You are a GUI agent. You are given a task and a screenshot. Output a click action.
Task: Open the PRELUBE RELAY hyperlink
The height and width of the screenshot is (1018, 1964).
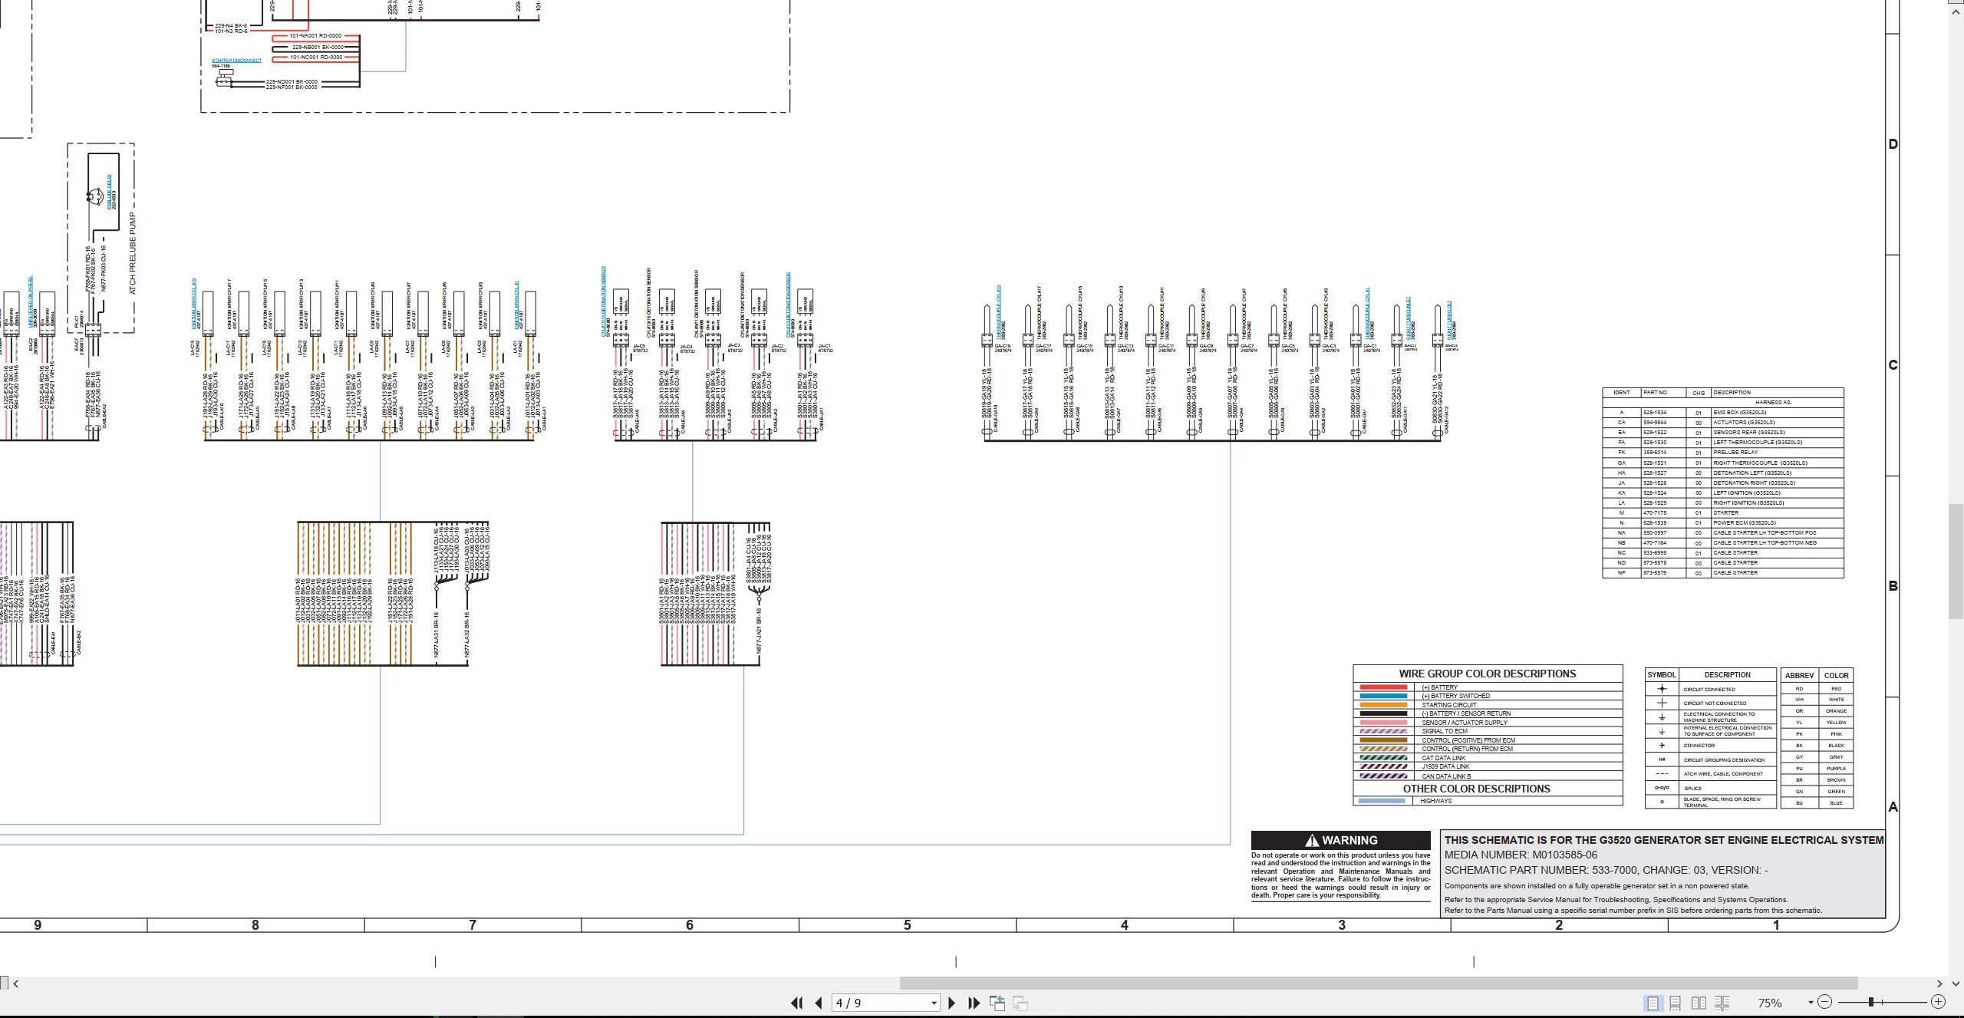click(x=110, y=192)
